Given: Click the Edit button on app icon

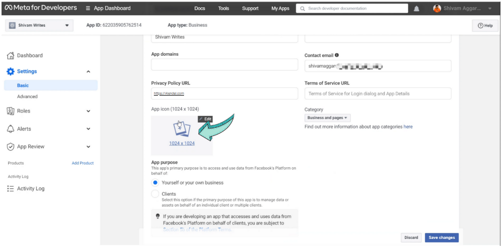Looking at the screenshot, I should (205, 119).
